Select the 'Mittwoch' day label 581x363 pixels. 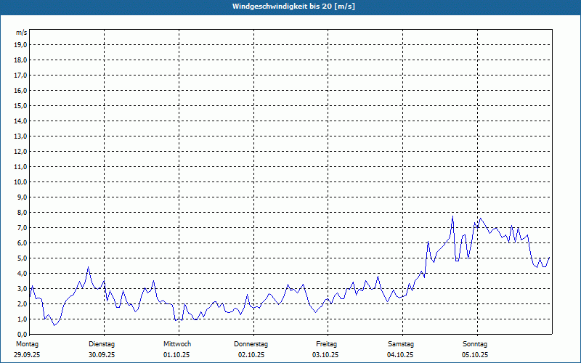click(x=177, y=343)
